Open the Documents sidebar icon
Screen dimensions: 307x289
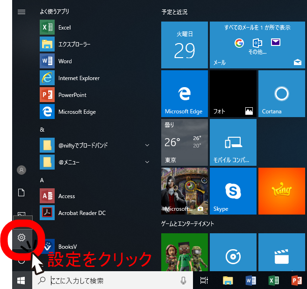tap(21, 193)
